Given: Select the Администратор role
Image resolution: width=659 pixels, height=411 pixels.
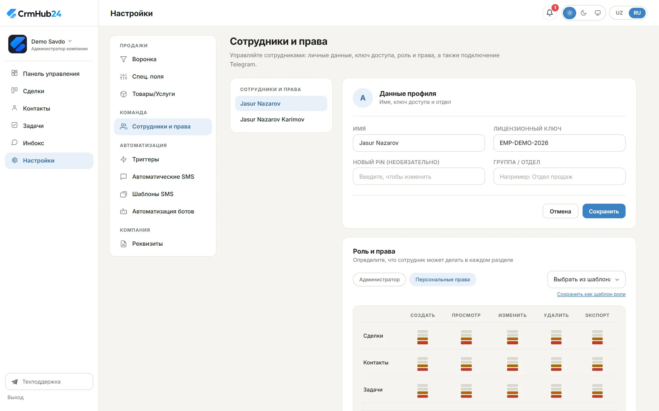Looking at the screenshot, I should pos(379,279).
